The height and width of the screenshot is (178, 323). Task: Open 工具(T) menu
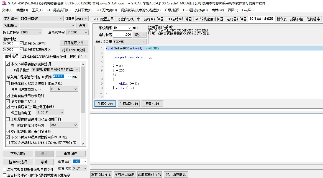[x=37, y=10]
